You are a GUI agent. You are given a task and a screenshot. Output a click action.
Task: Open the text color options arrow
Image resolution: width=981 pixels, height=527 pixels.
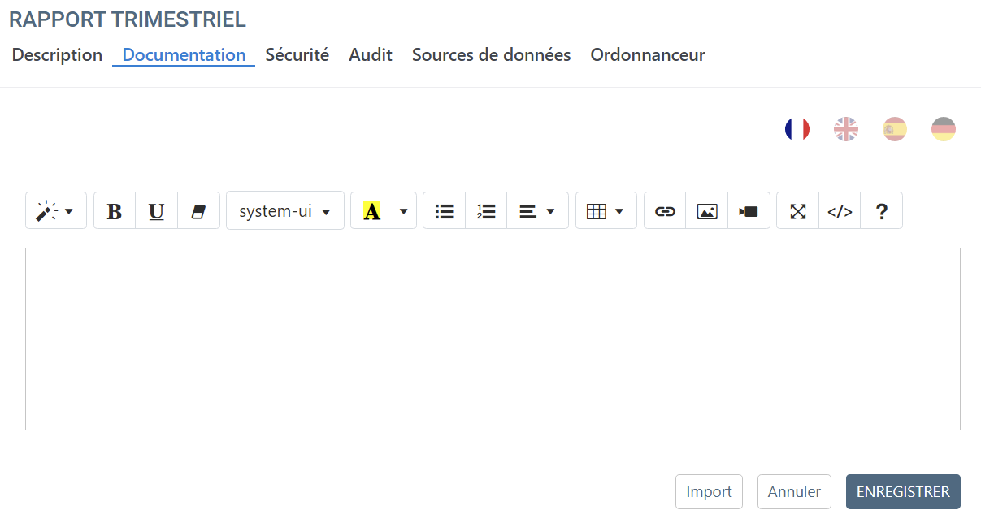(x=404, y=211)
